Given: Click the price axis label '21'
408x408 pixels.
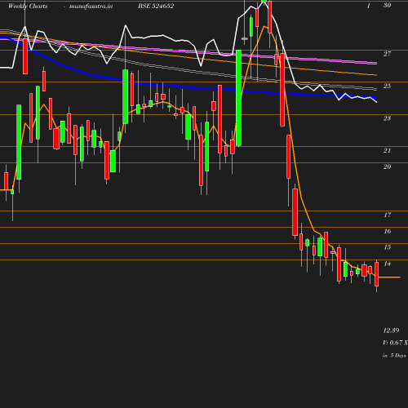Looking at the screenshot, I should click(x=387, y=150).
